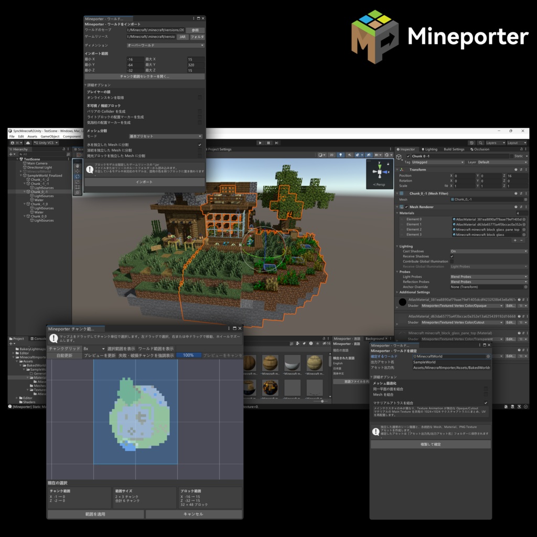This screenshot has width=537, height=537.
Task: Click the global search magnifier icon
Action: tap(480, 143)
